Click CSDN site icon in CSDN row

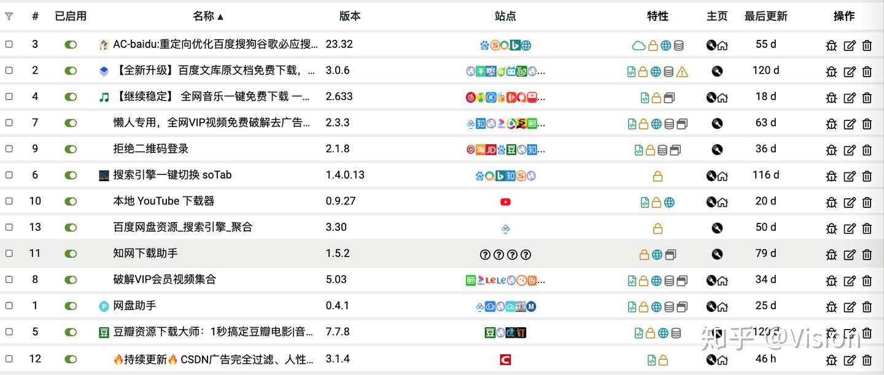(x=505, y=360)
